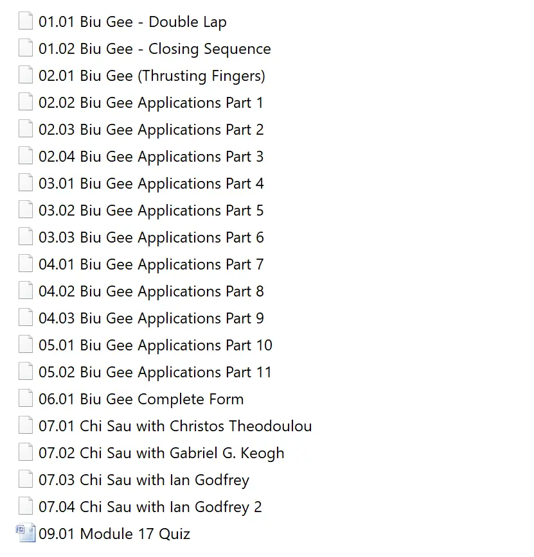Select 04.01 Biu Gee Applications Part 7

[x=150, y=264]
